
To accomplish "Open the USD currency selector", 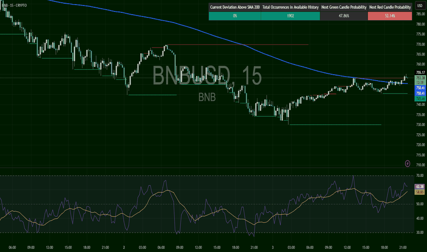I will [x=420, y=5].
